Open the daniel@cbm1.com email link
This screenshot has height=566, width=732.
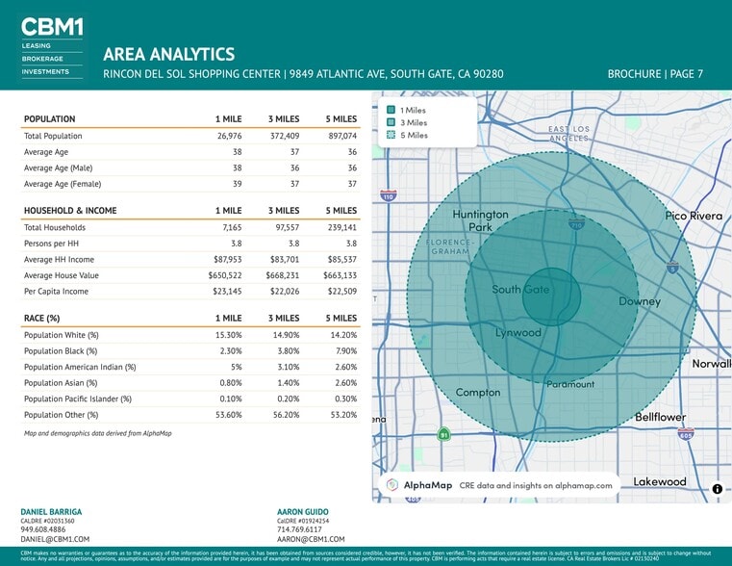point(55,539)
